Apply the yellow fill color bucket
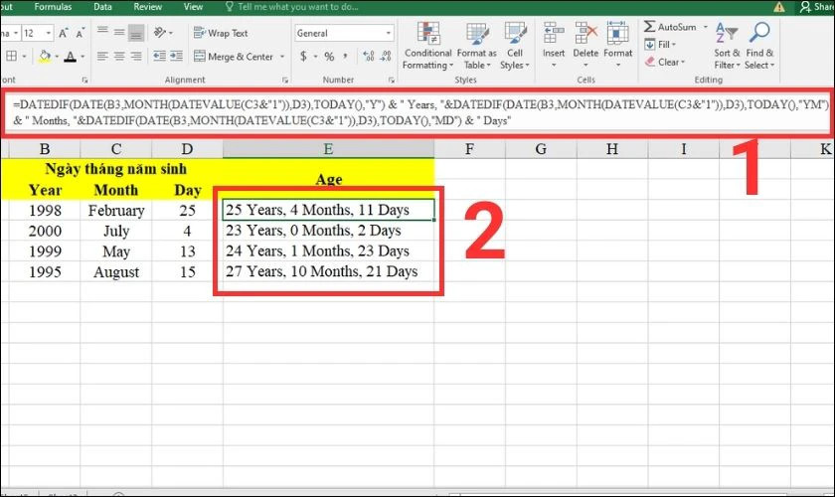Image resolution: width=835 pixels, height=497 pixels. point(45,56)
